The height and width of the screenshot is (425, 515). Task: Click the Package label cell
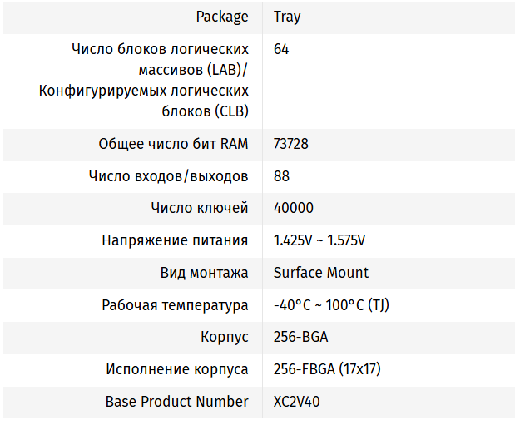click(x=222, y=17)
